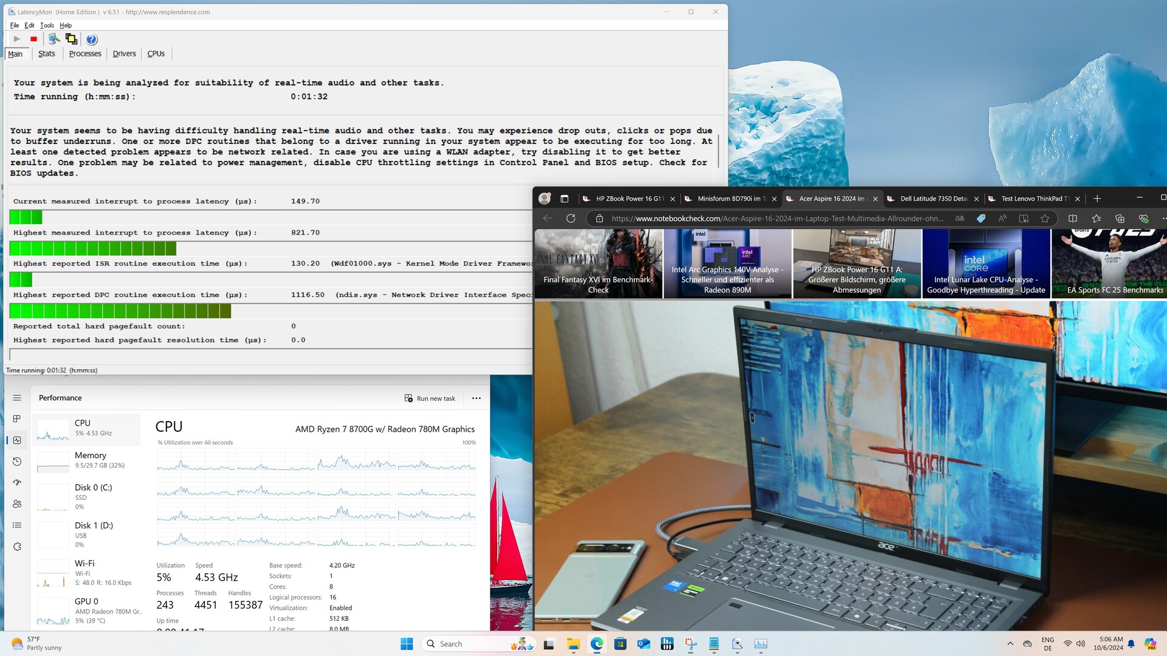Click the LatencyMon blue help question icon

pos(92,39)
